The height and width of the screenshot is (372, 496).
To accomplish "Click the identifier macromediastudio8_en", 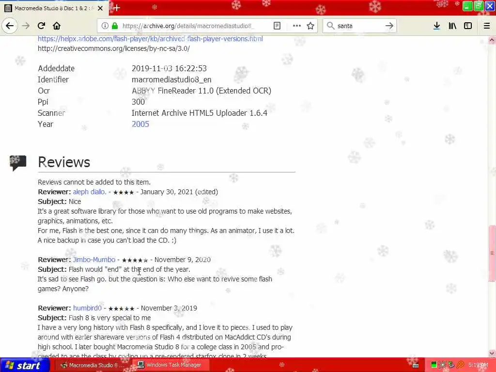I will coord(171,79).
